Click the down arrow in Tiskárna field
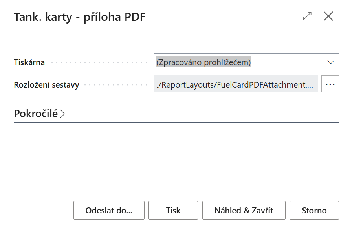The height and width of the screenshot is (231, 350). [330, 62]
